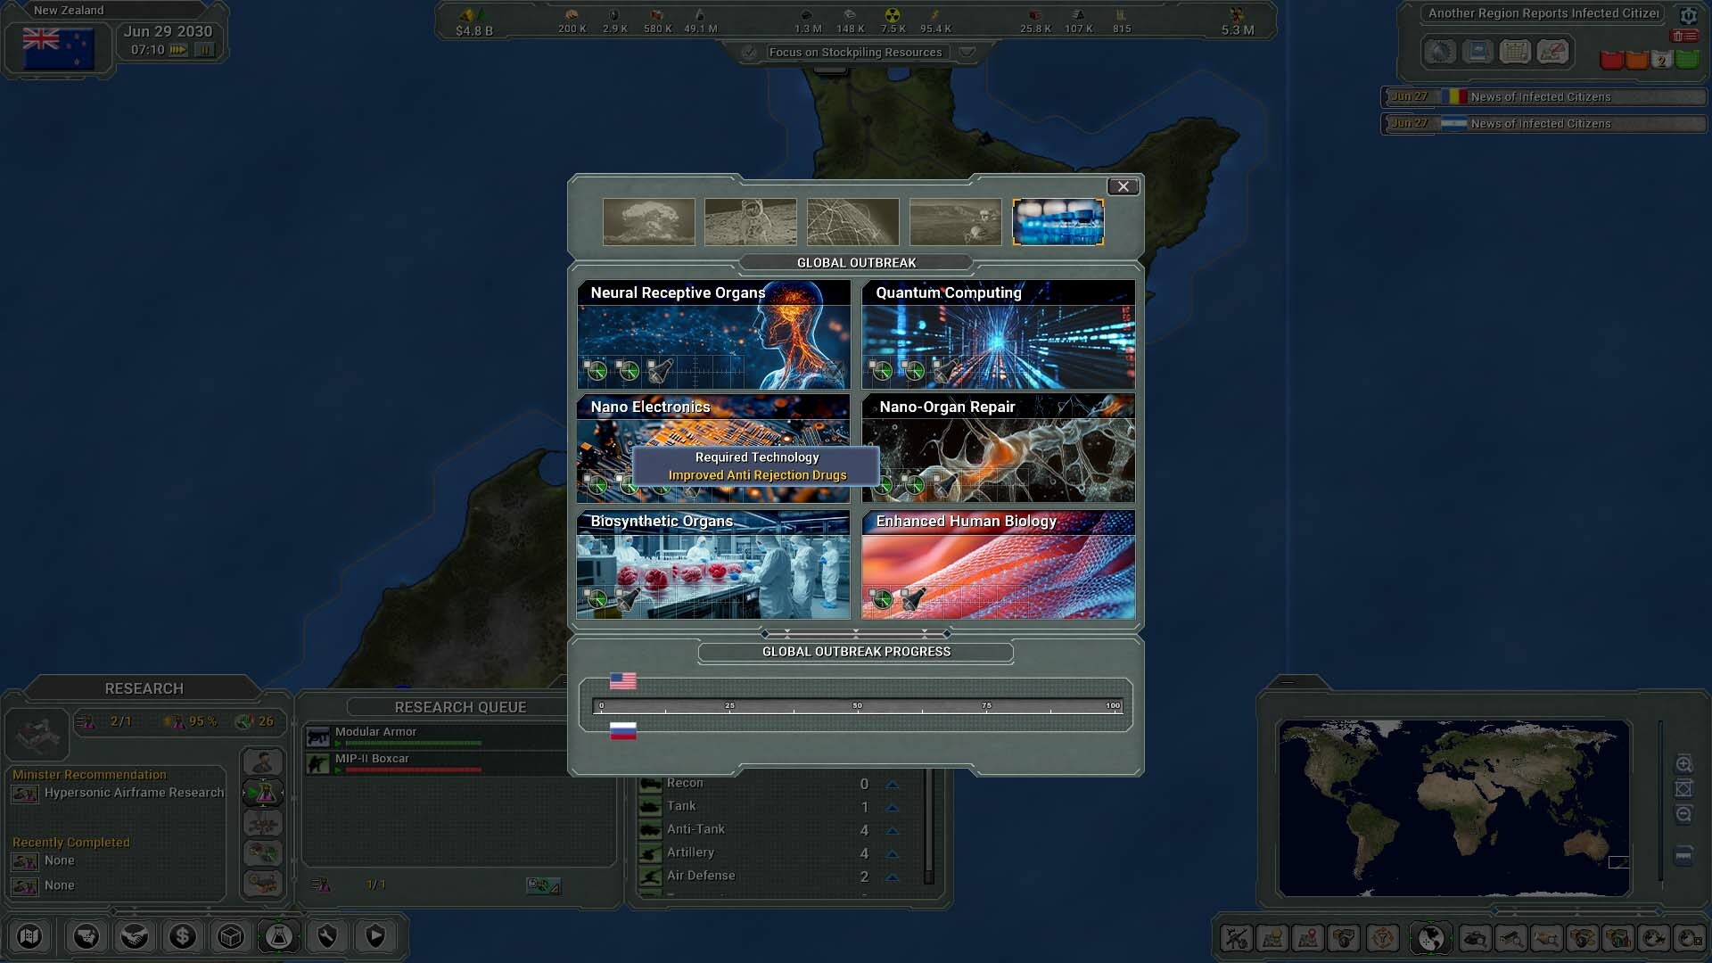
Task: Open the Focus on Stockpiling Resources dropdown
Action: [968, 52]
